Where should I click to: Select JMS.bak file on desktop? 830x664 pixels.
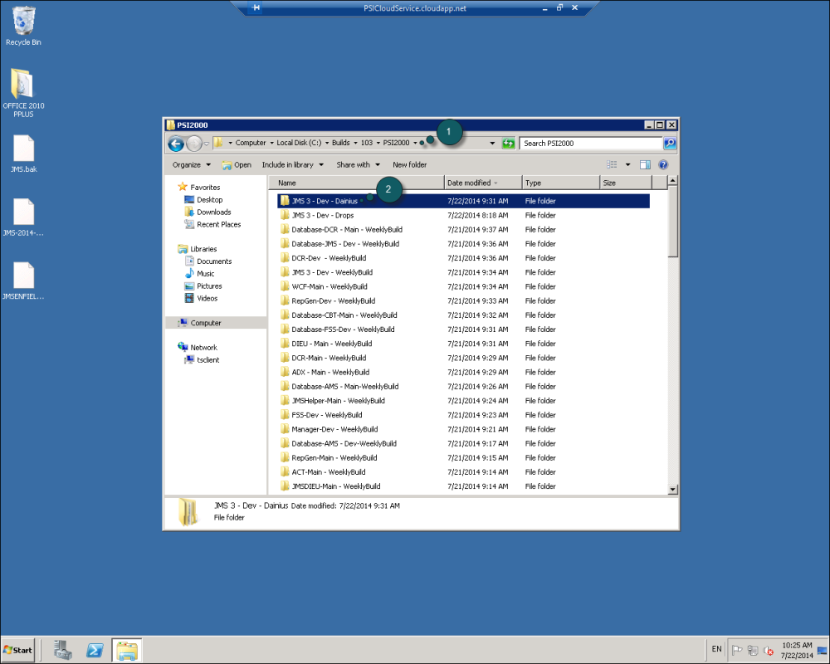tap(23, 154)
